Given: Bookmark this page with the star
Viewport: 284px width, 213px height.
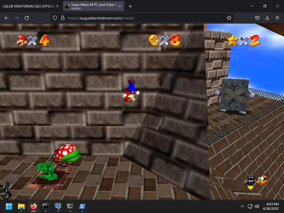Looking at the screenshot, I should coord(229,18).
